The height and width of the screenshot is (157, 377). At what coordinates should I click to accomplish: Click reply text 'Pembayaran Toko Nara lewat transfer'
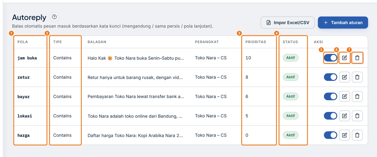[x=136, y=97]
